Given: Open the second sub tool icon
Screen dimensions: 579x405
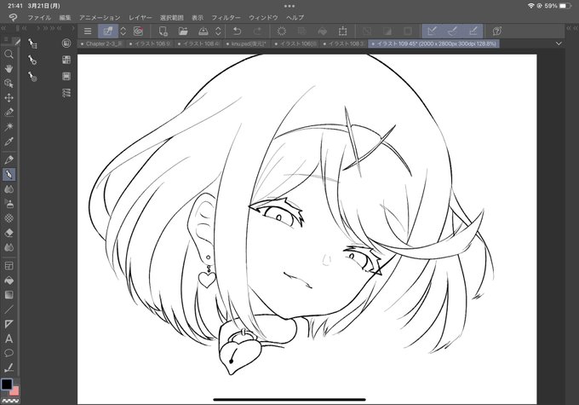Looking at the screenshot, I should (x=32, y=60).
